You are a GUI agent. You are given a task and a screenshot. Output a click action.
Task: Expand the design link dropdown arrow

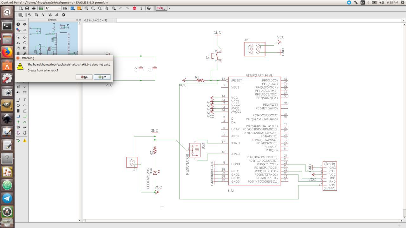click(169, 8)
